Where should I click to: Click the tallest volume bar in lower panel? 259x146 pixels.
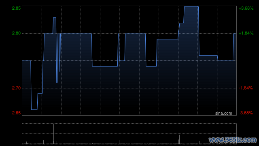tap(53, 134)
